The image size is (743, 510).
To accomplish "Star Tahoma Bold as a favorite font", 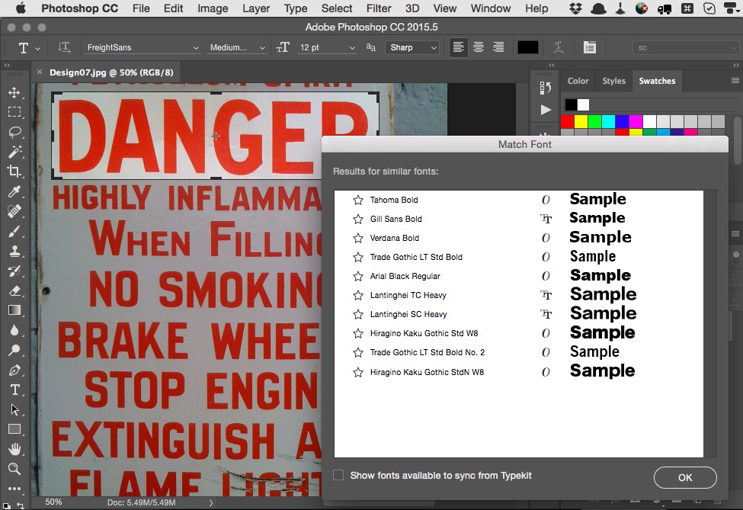I will click(358, 200).
